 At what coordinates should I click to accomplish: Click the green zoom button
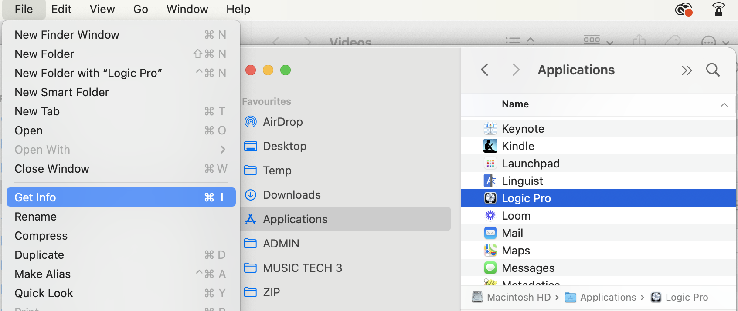click(286, 70)
